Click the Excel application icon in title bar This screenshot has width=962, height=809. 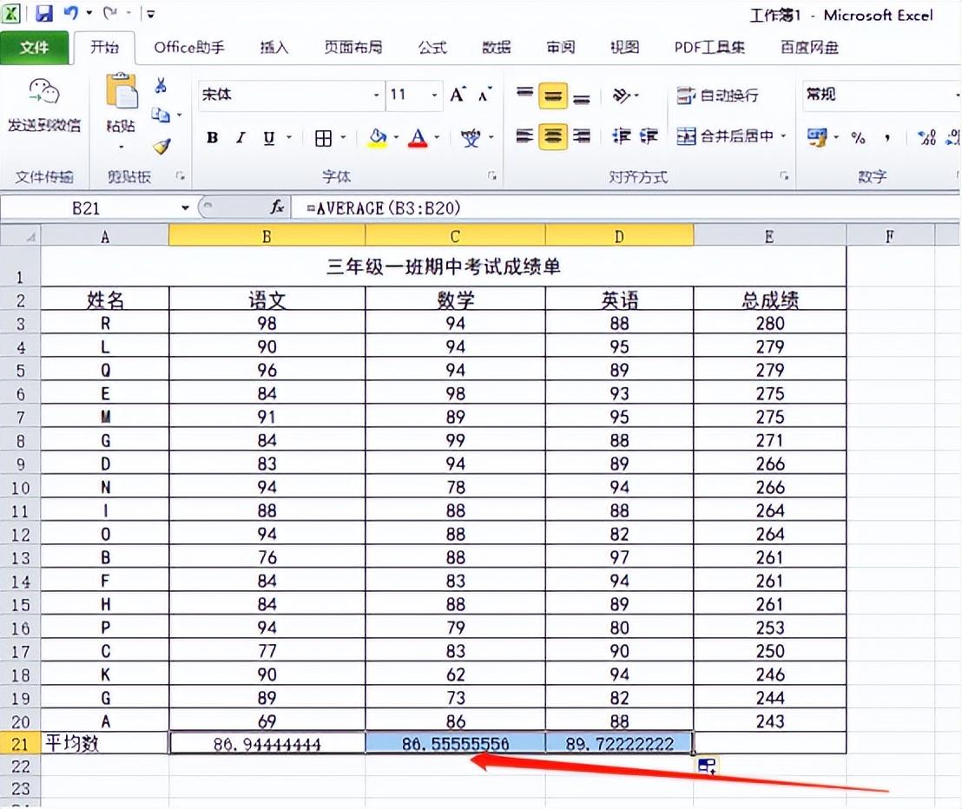(x=11, y=13)
